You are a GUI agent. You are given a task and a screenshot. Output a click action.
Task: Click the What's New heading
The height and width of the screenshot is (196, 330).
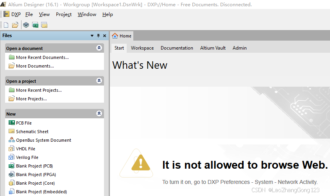[x=140, y=65]
